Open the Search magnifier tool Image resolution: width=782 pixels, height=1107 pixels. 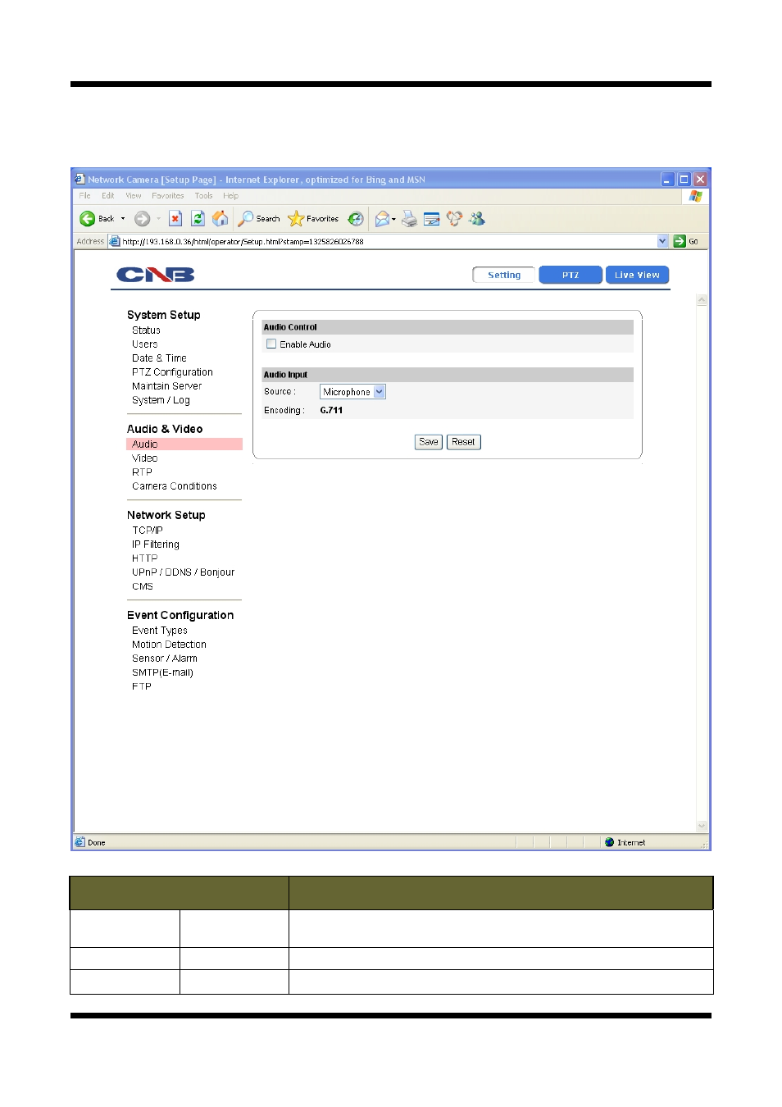tap(258, 219)
